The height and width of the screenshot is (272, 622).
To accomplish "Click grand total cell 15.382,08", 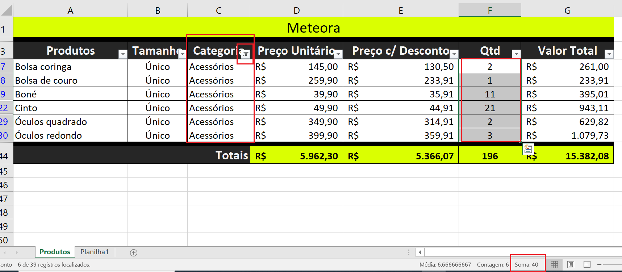I will coord(567,156).
